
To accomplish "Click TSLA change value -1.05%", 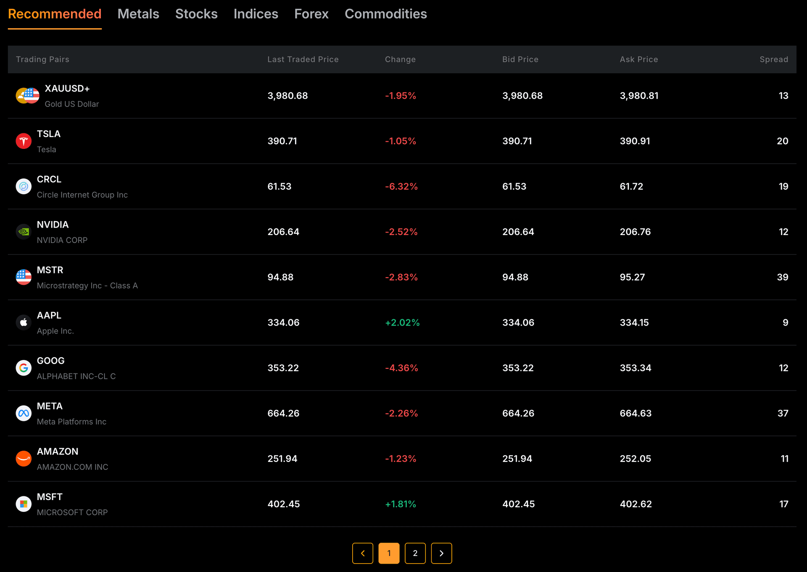I will [x=401, y=141].
